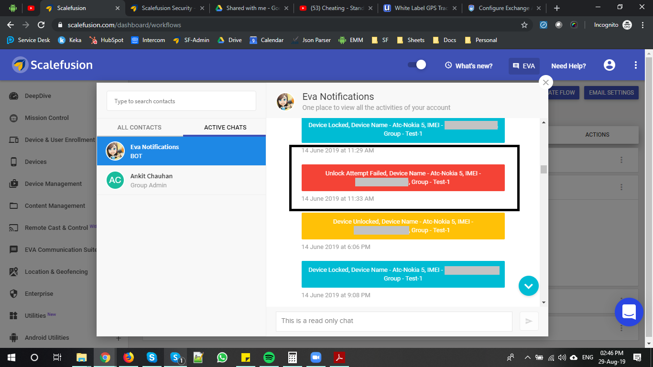Open the SF bookmark folder
Screen dimensions: 653x367
coord(380,40)
